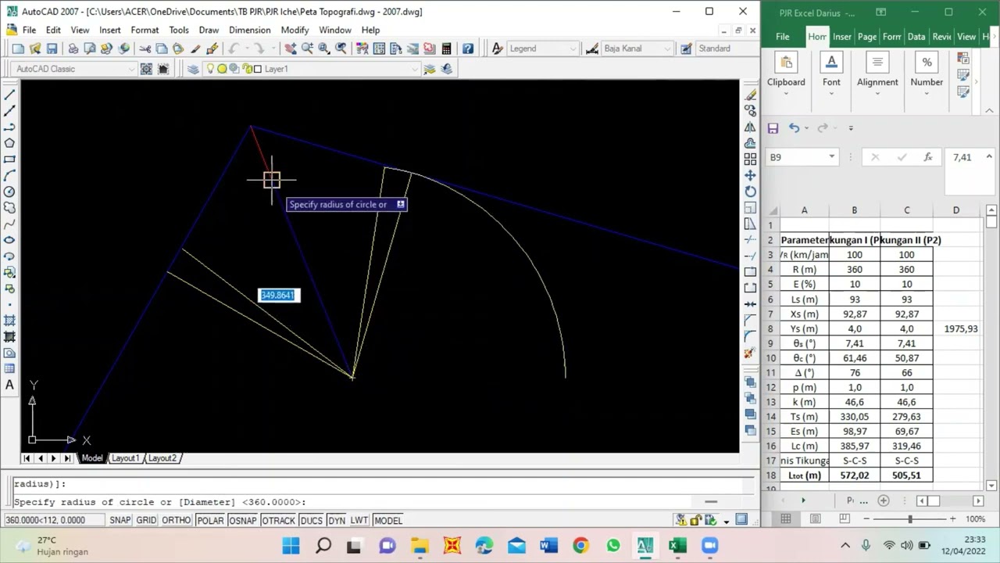Expand the Excel Number group
Screen dimensions: 1000x563
pyautogui.click(x=927, y=94)
